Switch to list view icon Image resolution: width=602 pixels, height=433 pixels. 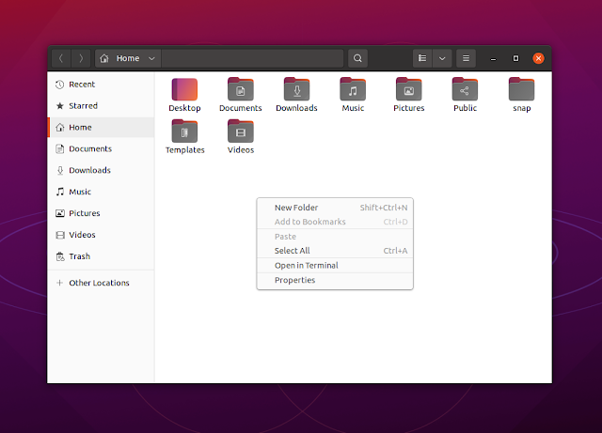[x=422, y=58]
